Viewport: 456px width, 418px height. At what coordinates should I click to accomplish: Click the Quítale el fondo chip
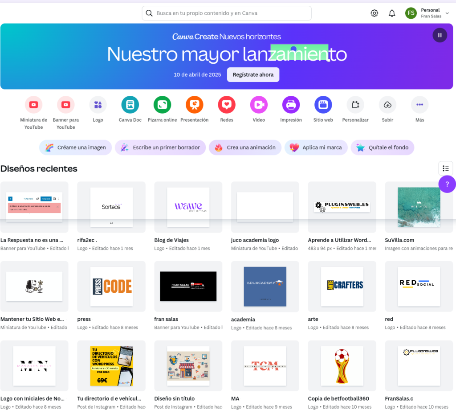tap(382, 148)
